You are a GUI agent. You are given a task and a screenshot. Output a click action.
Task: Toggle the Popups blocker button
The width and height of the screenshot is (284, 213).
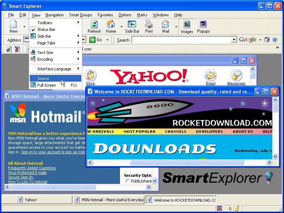coord(203,26)
